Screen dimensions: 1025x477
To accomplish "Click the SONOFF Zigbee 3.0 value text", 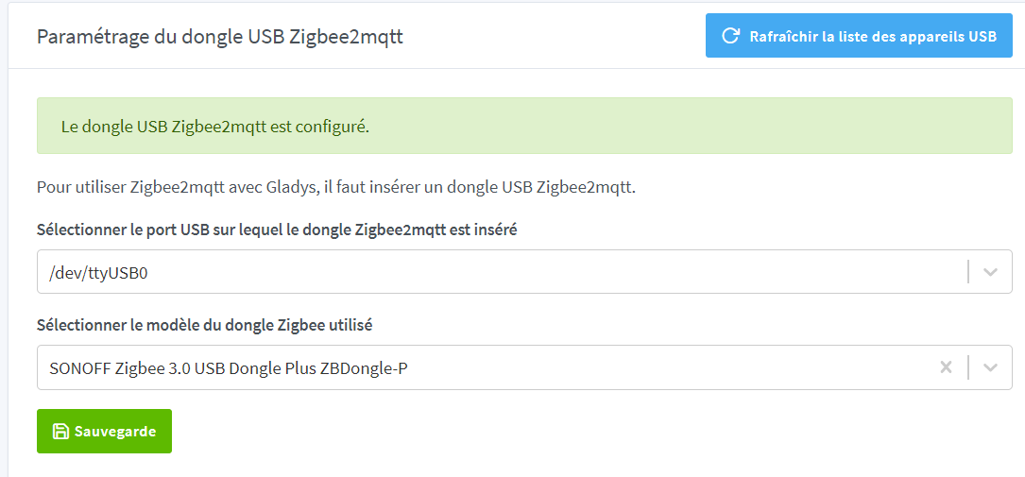I will [x=229, y=368].
